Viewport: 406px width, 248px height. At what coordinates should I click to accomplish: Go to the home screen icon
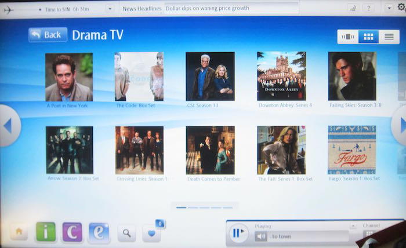click(19, 231)
